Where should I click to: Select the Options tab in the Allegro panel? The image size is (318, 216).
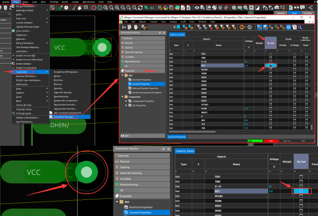click(281, 13)
